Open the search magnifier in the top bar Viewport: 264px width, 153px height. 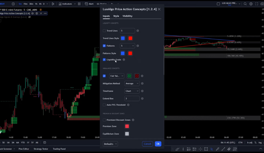pos(245,4)
